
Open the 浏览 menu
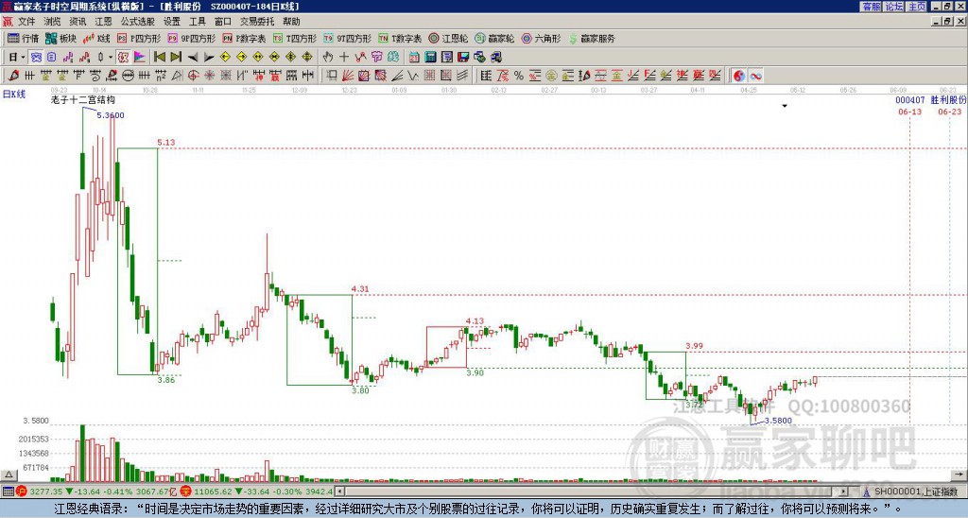pos(53,22)
